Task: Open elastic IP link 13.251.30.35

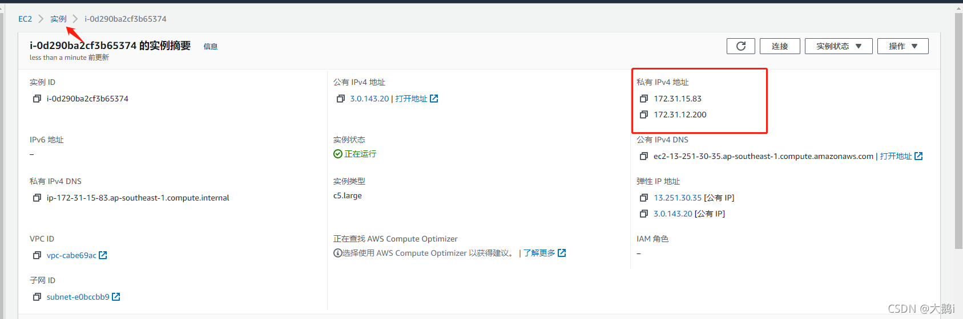Action: [x=678, y=198]
